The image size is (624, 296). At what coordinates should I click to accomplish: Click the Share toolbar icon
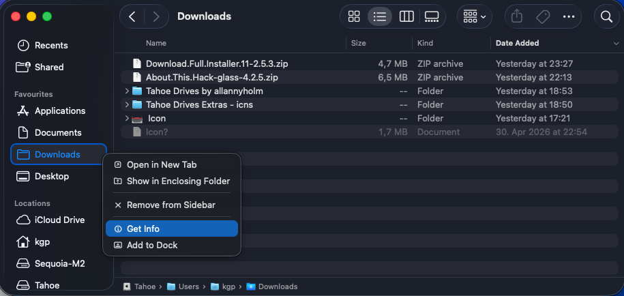[516, 16]
